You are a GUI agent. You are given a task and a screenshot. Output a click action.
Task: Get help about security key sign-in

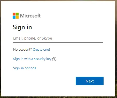tap(54, 59)
